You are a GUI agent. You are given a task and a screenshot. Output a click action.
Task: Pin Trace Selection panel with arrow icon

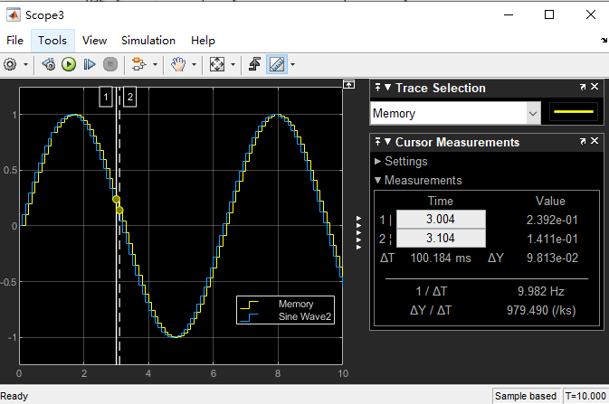(378, 88)
